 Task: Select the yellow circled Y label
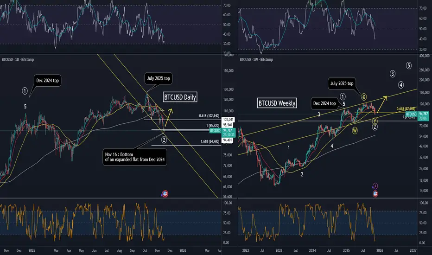click(375, 121)
